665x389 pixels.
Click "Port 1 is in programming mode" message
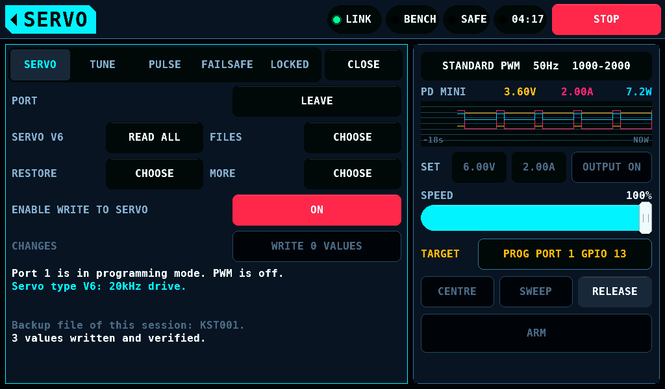point(108,274)
